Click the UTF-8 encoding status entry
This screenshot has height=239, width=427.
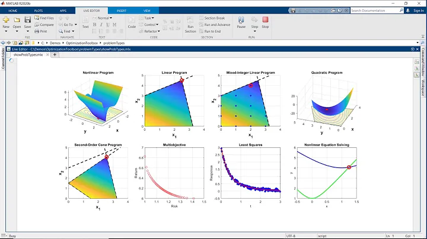(x=291, y=236)
